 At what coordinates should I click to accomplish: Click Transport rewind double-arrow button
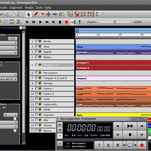coord(118,126)
